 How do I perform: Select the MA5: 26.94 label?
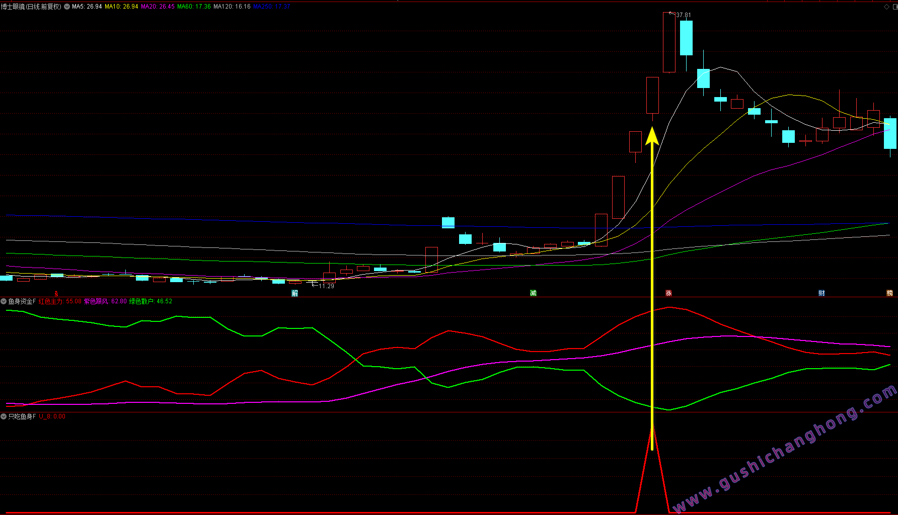tap(87, 7)
